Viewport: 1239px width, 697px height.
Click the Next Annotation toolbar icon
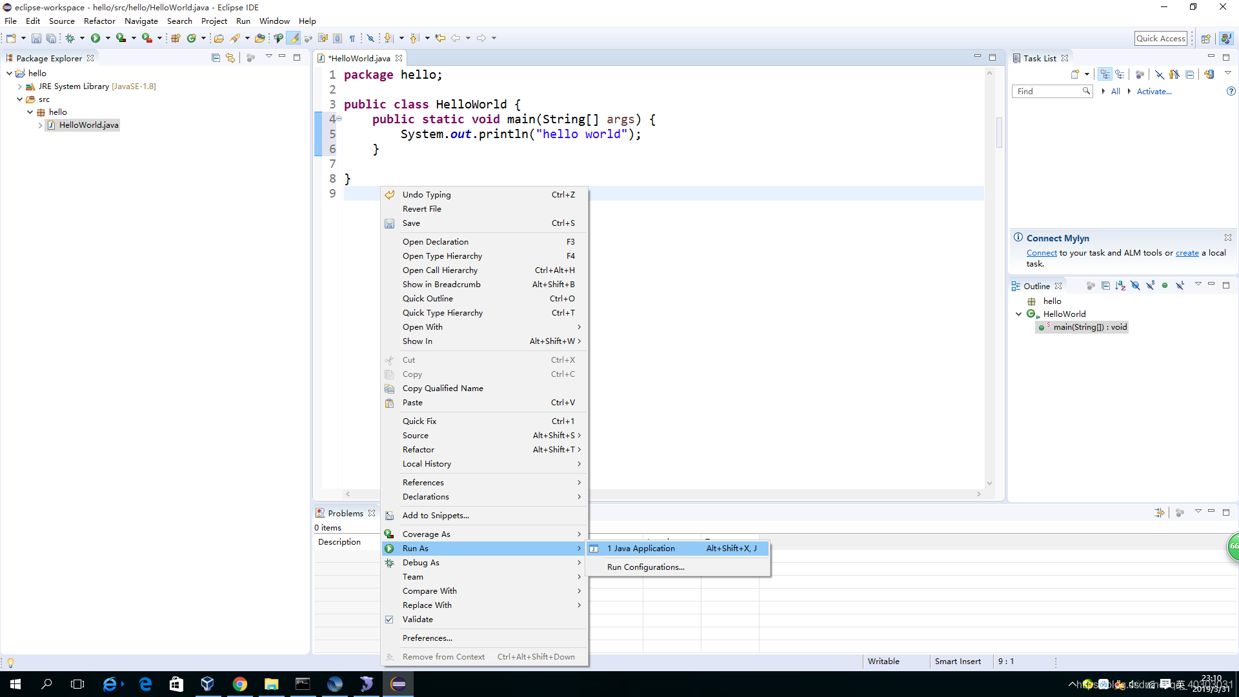point(388,38)
